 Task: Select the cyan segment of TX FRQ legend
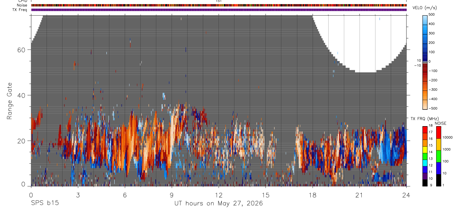pos(425,163)
